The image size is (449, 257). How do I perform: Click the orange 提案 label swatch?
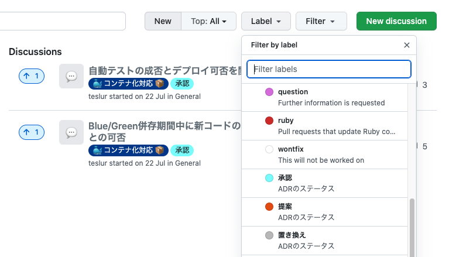coord(269,206)
